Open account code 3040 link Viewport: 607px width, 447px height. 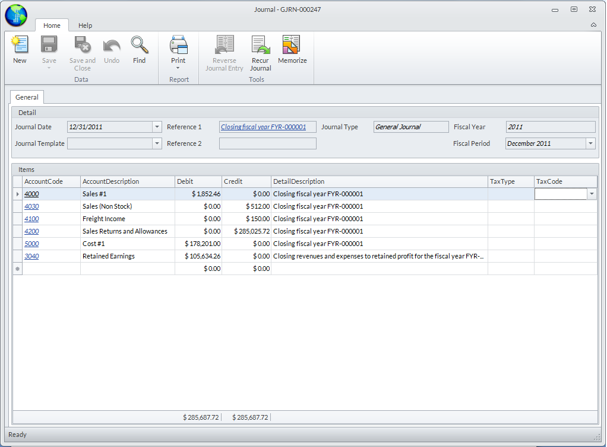(x=31, y=256)
